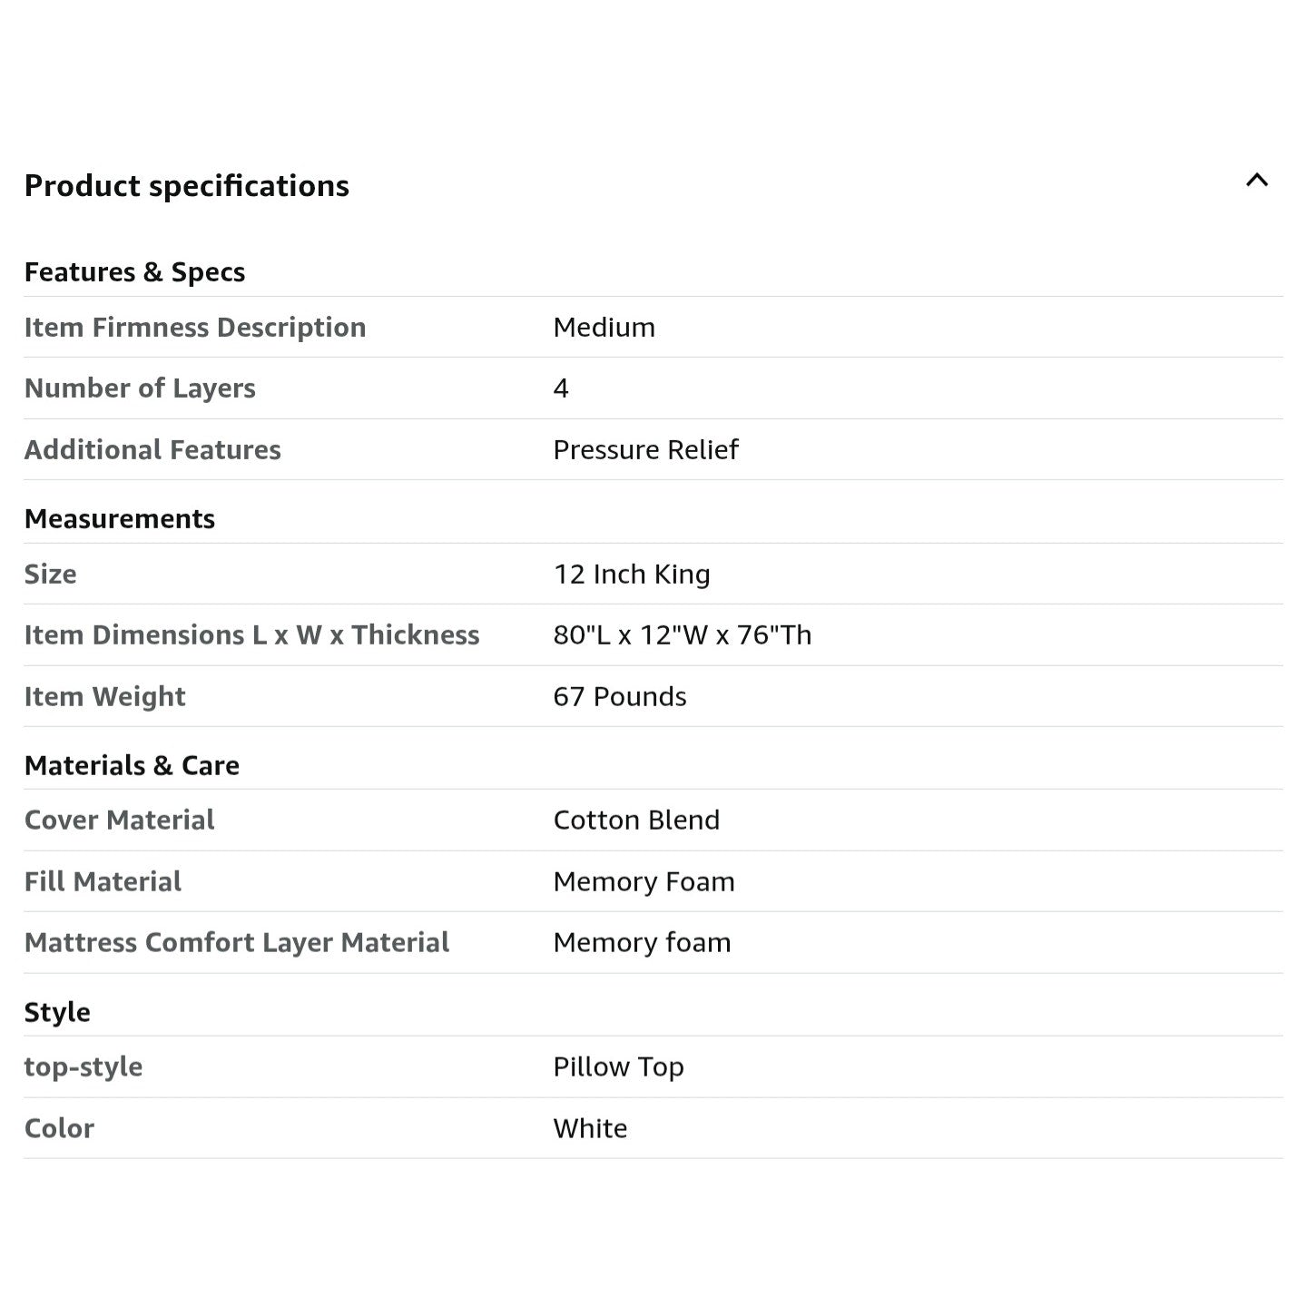Select the Number of Layers label
Viewport: 1307px width, 1307px height.
pos(140,388)
